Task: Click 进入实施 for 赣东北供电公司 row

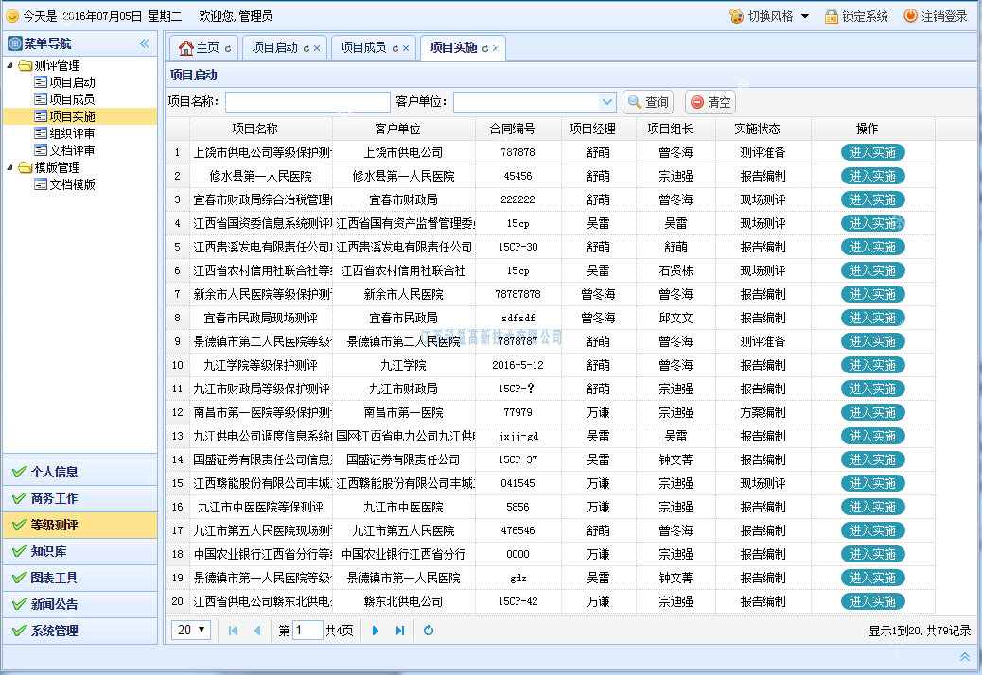Action: (x=872, y=602)
